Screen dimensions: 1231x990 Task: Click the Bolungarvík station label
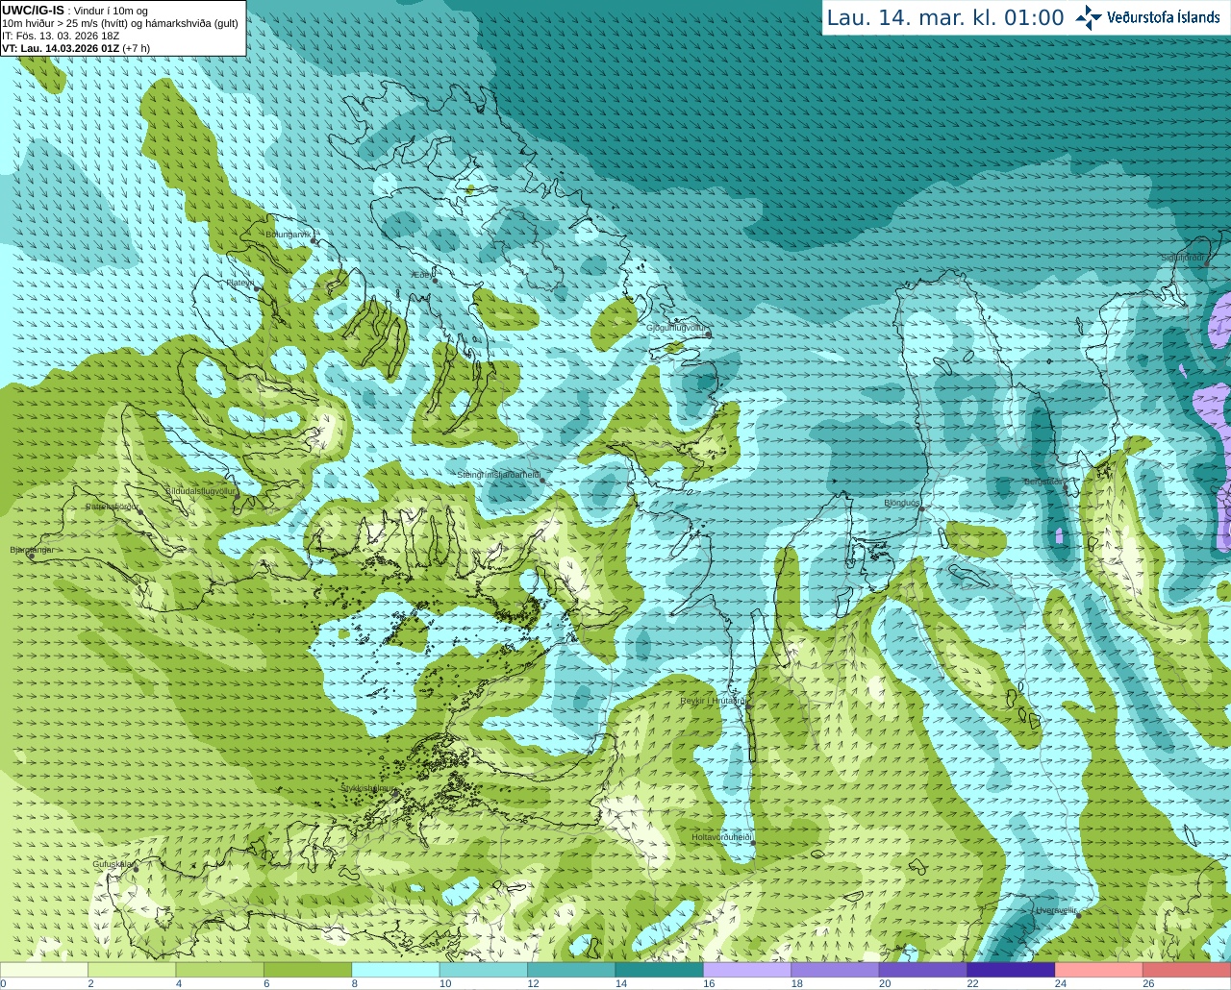289,235
